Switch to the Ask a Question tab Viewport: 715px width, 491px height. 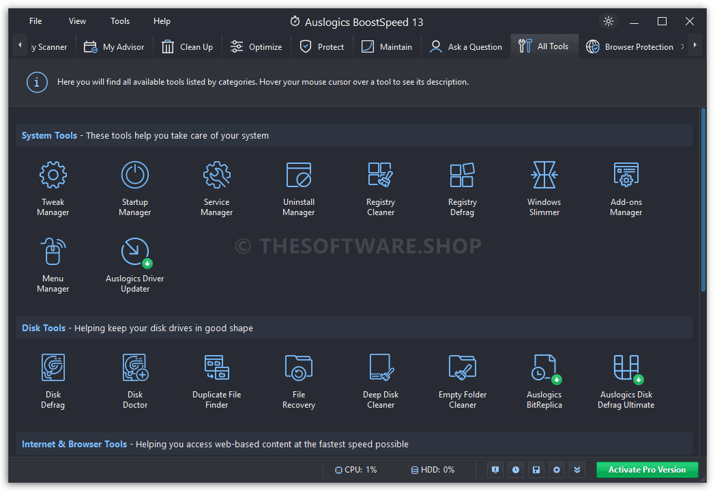click(466, 47)
